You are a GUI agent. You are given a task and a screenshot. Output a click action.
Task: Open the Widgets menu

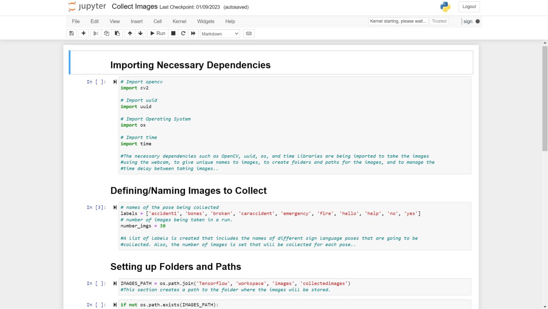[x=205, y=21]
